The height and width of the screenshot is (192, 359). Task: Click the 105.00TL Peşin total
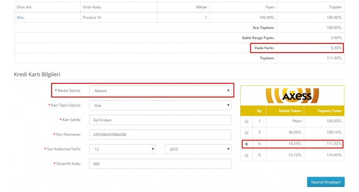click(334, 121)
